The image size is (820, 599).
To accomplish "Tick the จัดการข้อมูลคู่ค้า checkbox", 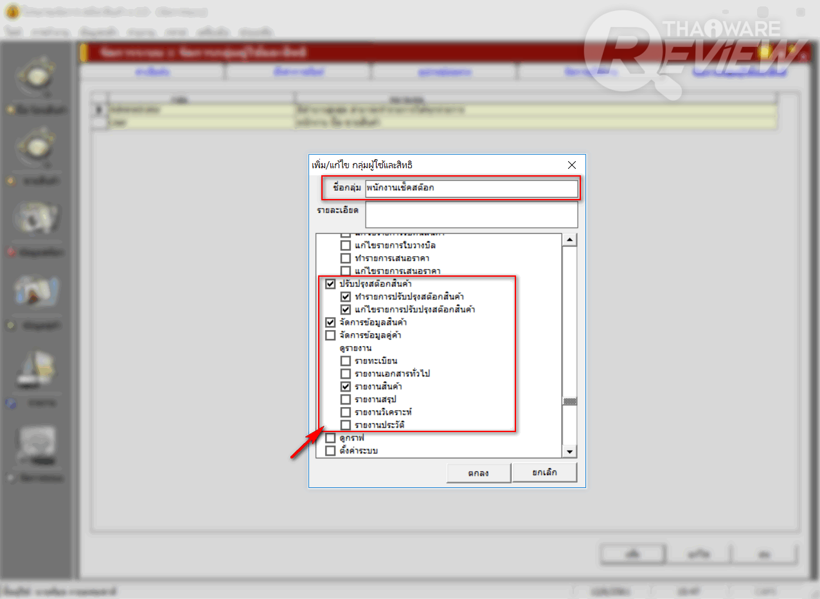I will (x=330, y=335).
